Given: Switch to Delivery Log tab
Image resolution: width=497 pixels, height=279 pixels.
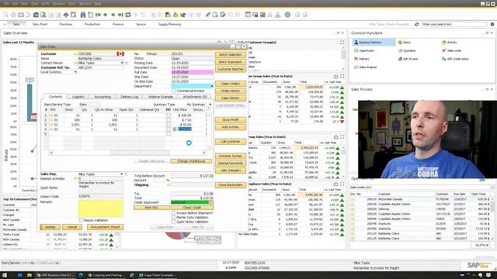Looking at the screenshot, I should [130, 97].
